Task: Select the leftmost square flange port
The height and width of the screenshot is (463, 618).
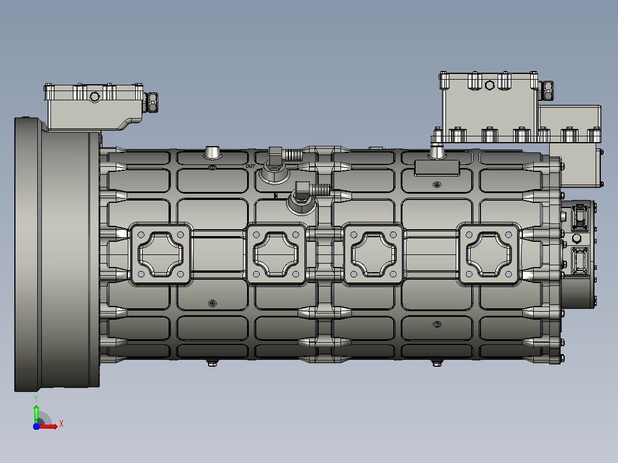Action: (161, 254)
